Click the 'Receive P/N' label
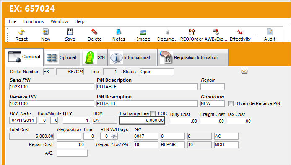The height and width of the screenshot is (165, 291). coord(23,97)
